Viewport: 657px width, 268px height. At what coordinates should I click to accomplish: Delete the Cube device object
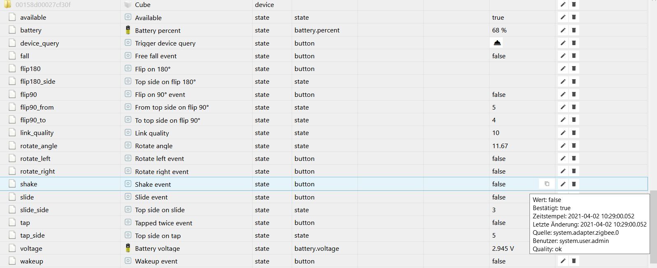pos(574,5)
